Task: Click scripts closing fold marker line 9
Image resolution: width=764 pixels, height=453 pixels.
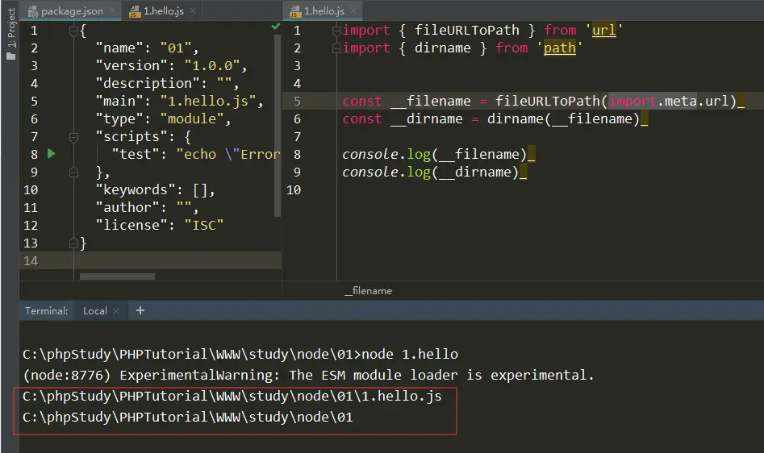Action: point(73,172)
